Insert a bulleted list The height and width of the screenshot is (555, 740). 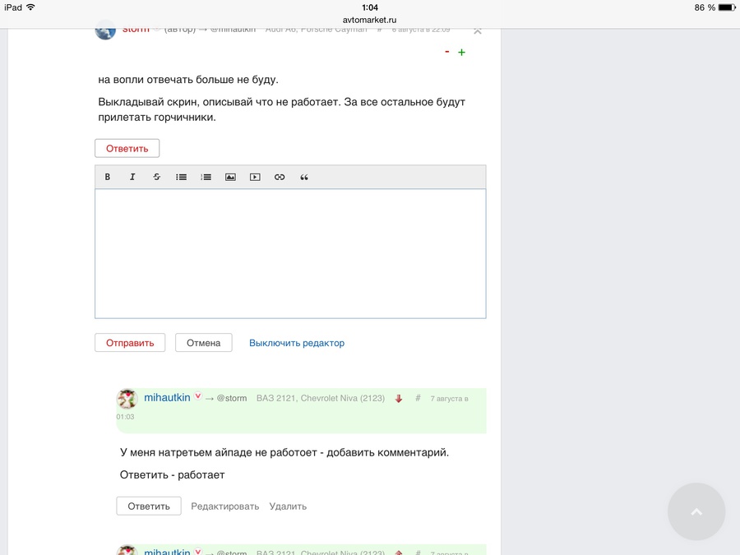pos(181,177)
